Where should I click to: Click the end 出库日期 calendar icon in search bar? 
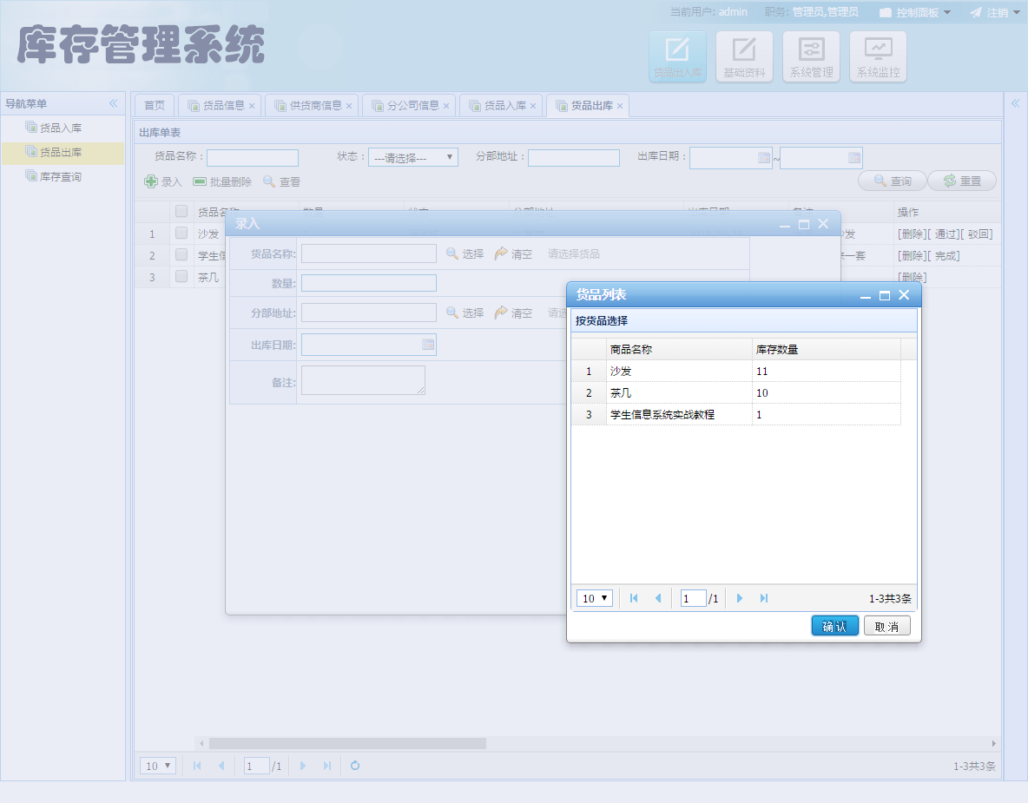coord(853,158)
